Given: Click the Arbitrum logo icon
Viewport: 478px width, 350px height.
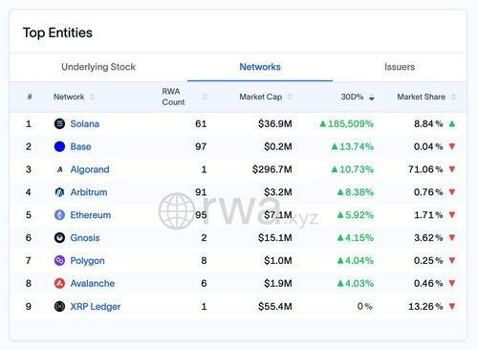Looking at the screenshot, I should point(59,192).
